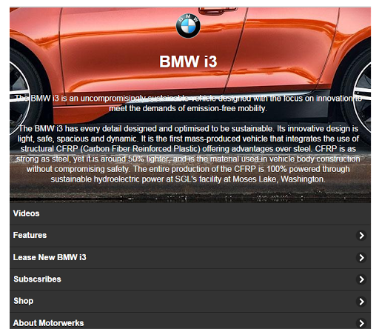Viewport: 379px width, 335px height.
Task: Click the BMW i3 heading title
Action: point(188,62)
